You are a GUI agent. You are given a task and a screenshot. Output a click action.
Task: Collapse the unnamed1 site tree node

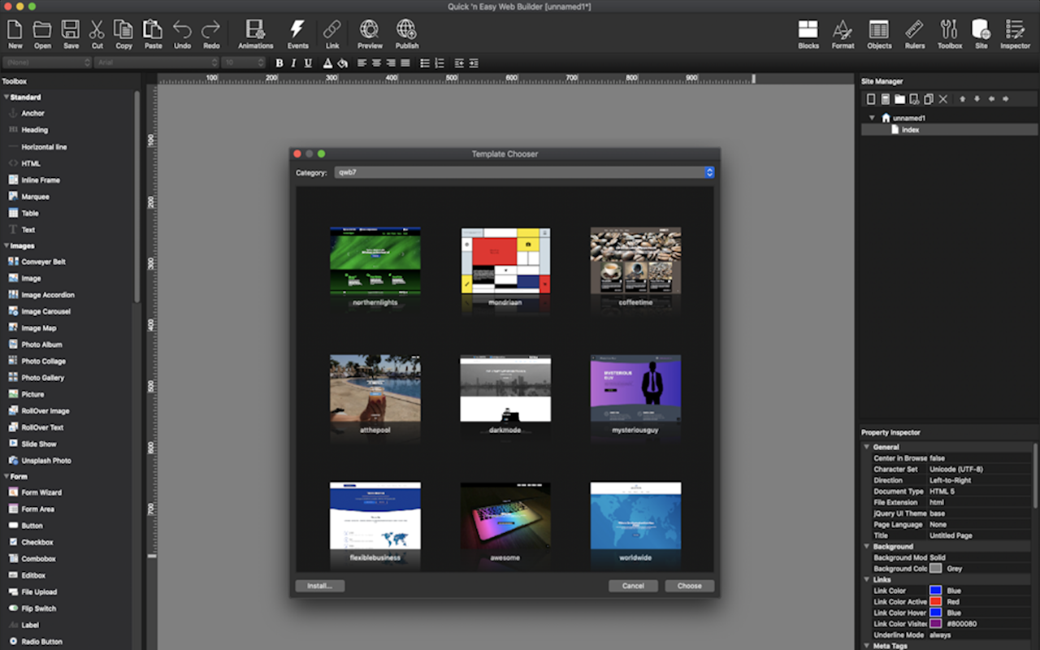click(872, 118)
